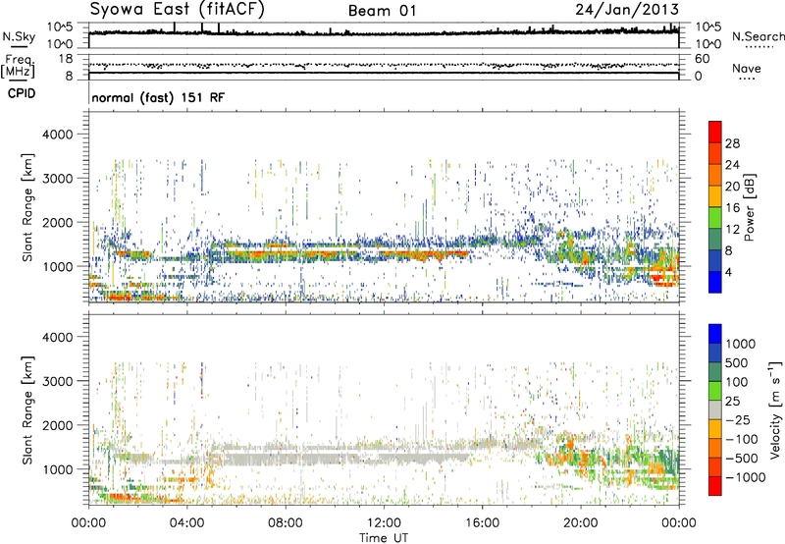Click the 4000 tick on the power panel
The width and height of the screenshot is (785, 544).
click(x=57, y=135)
